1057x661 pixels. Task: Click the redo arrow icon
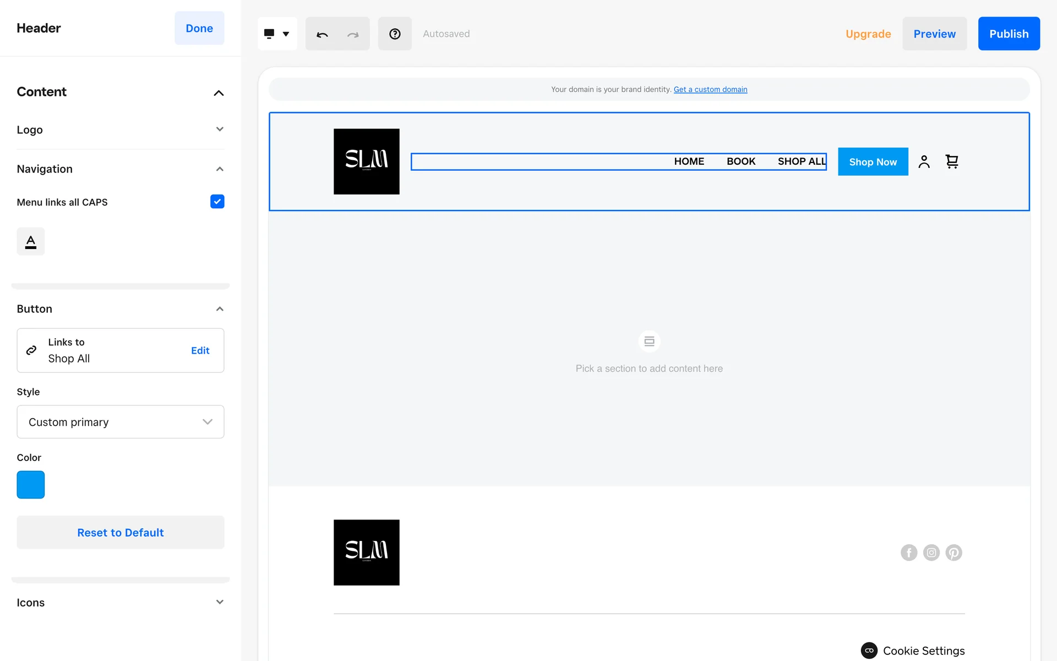(353, 34)
